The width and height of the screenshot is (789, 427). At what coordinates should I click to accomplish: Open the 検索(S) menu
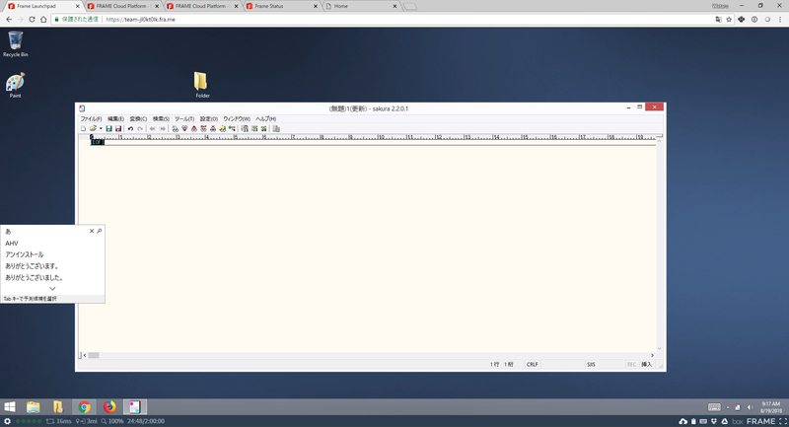161,119
